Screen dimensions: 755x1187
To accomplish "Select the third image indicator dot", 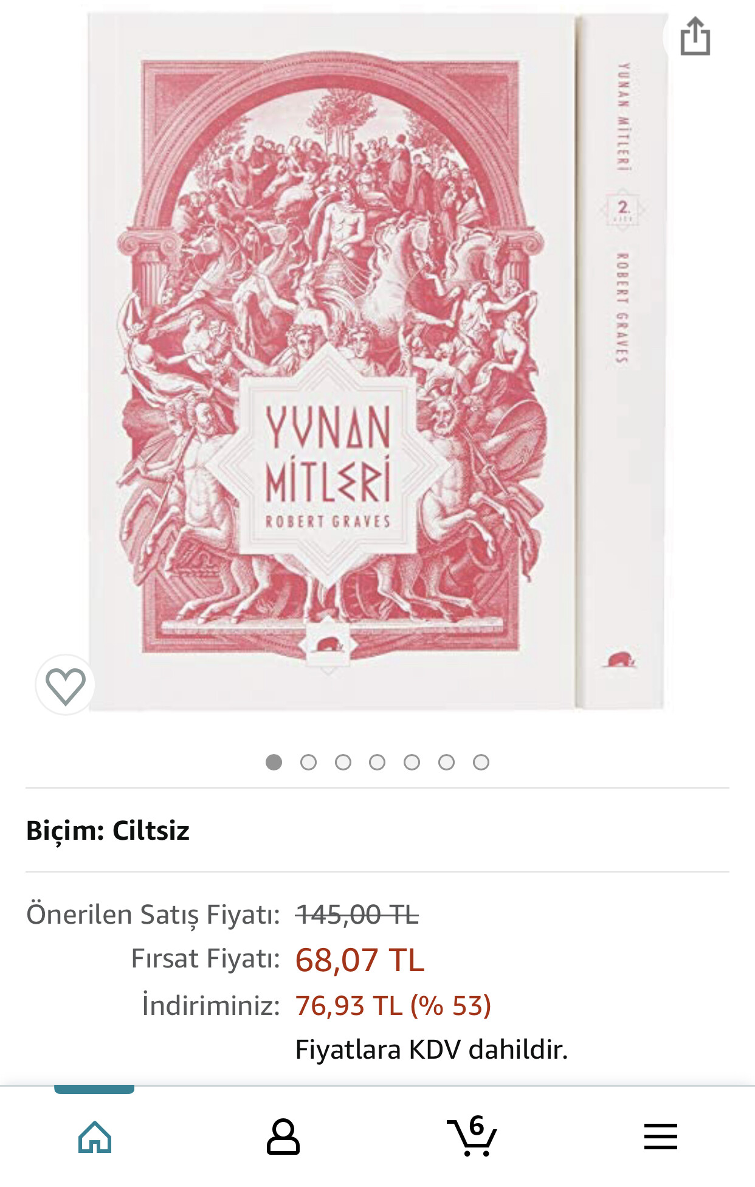I will pos(343,762).
